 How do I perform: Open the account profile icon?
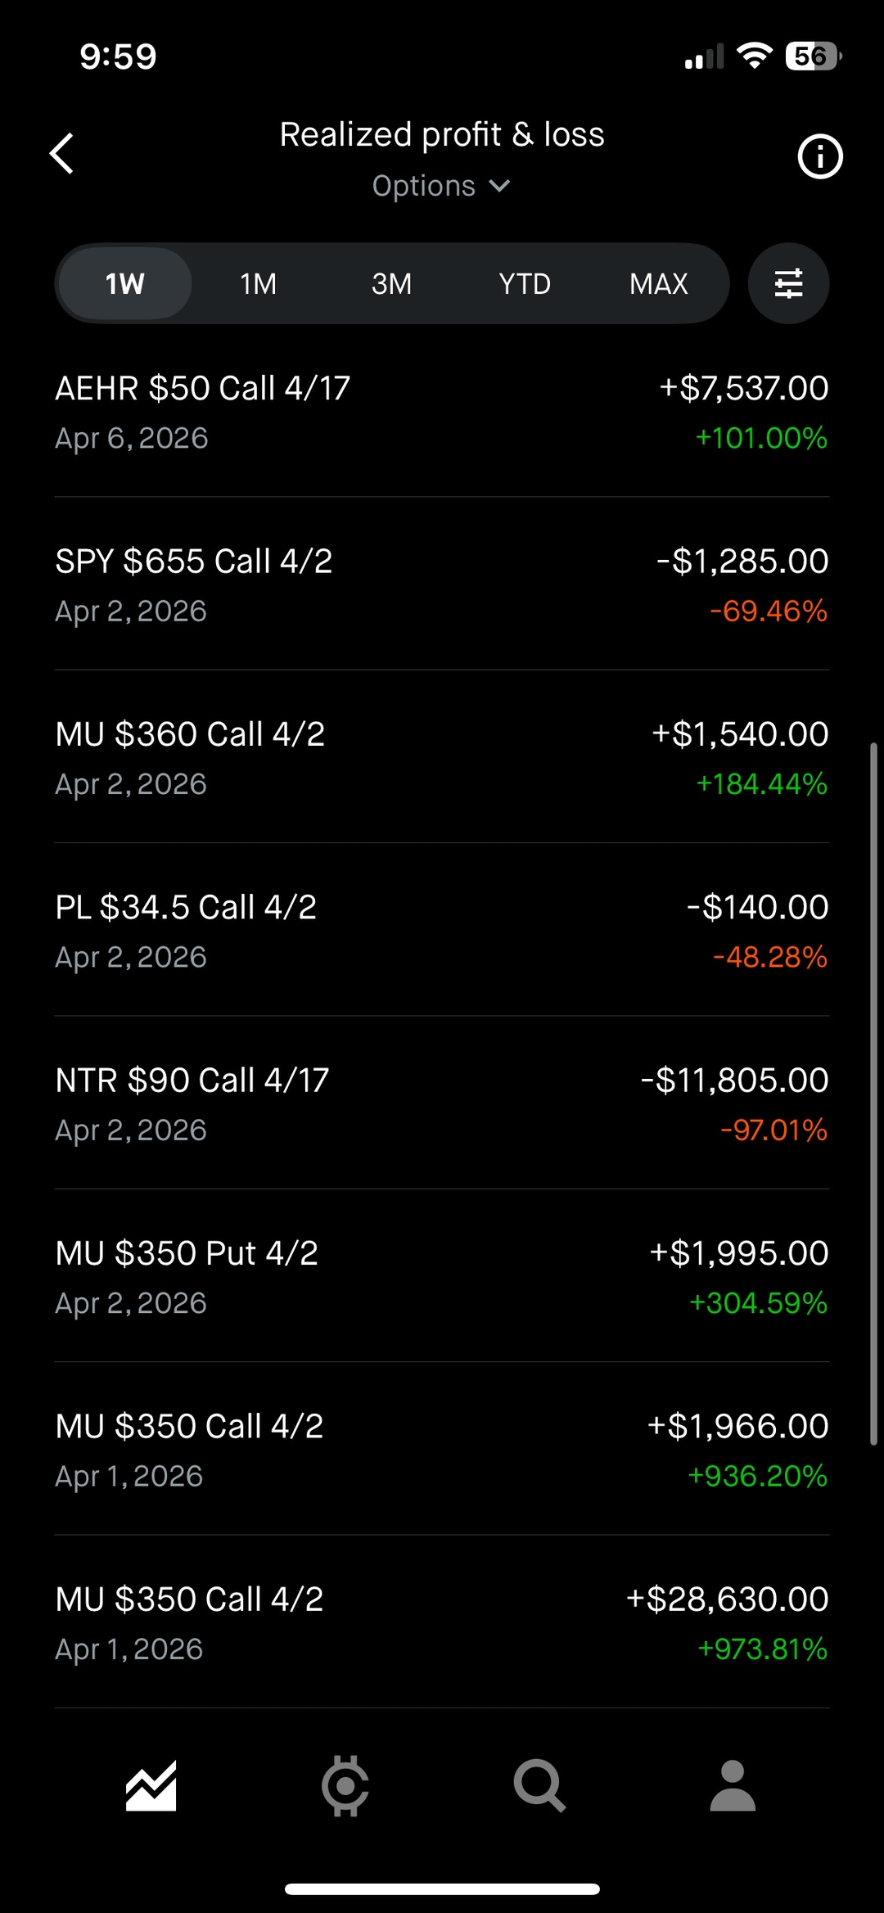tap(733, 1785)
